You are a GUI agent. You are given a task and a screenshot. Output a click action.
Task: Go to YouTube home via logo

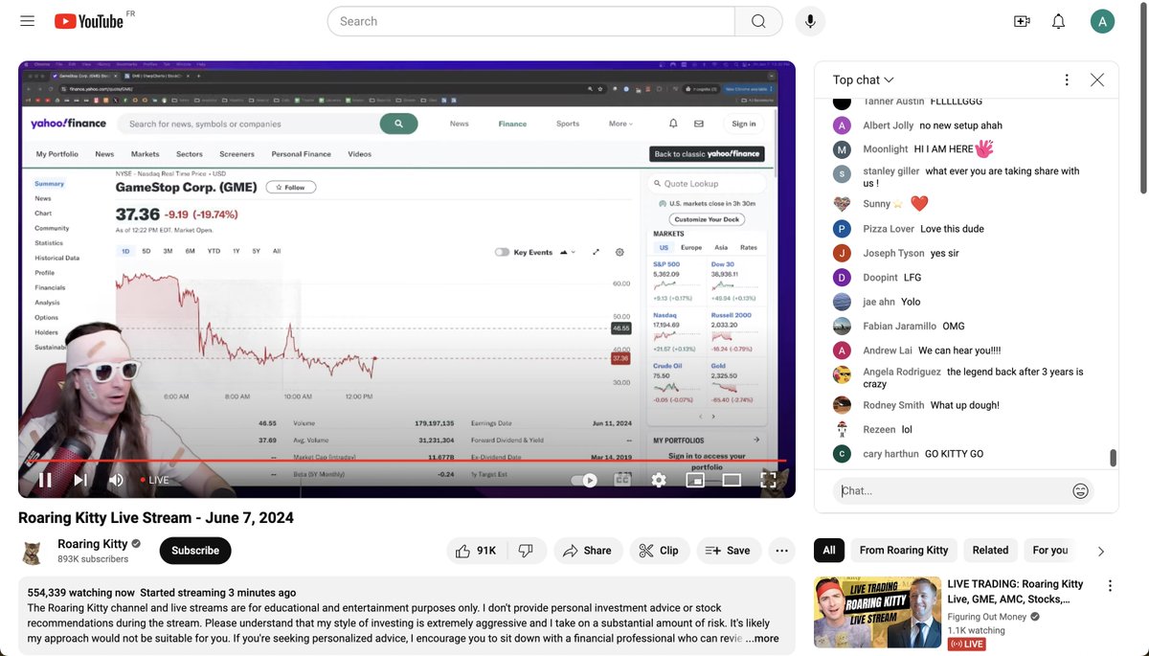coord(89,21)
